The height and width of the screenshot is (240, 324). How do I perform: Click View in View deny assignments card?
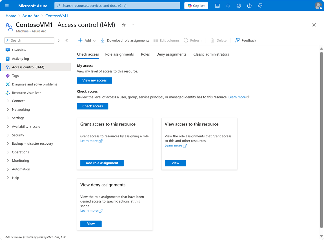click(x=91, y=224)
